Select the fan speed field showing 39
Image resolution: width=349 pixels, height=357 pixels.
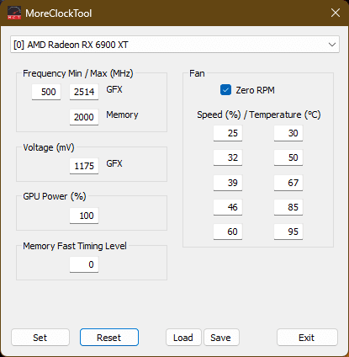coord(228,183)
